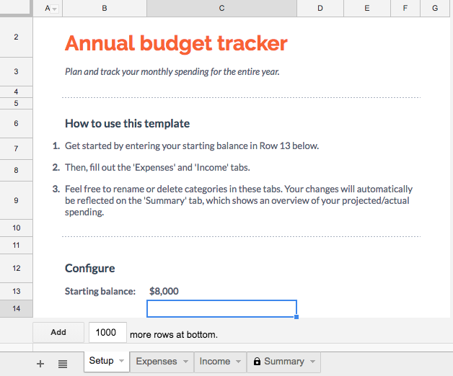Switch to the Income sheet tab
This screenshot has height=376, width=453.
214,362
